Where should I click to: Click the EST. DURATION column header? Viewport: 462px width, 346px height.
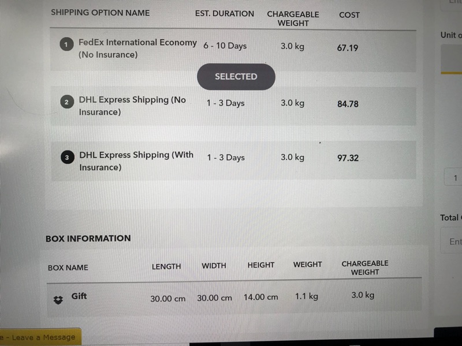225,13
